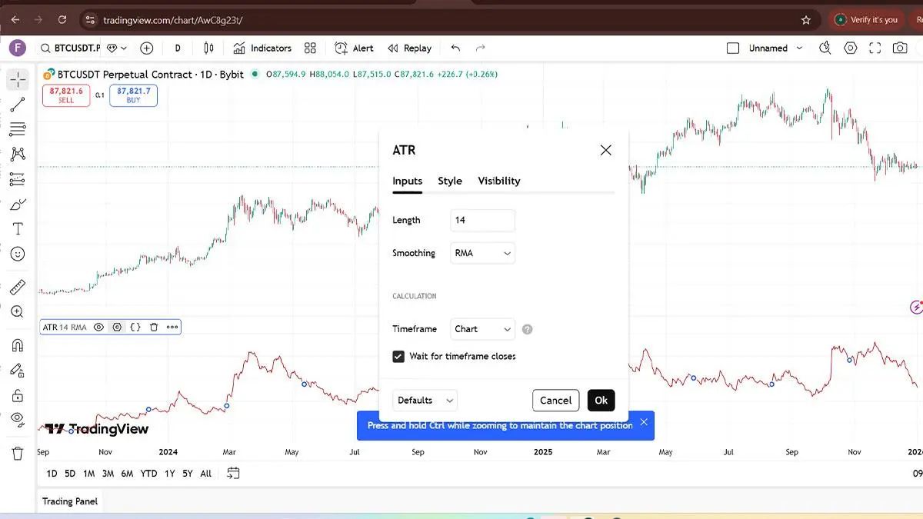This screenshot has width=923, height=519.
Task: Open ATR more options menu
Action: [172, 327]
